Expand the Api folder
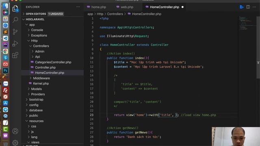Image resolution: width=260 pixels, height=146 pixels. 37,57
